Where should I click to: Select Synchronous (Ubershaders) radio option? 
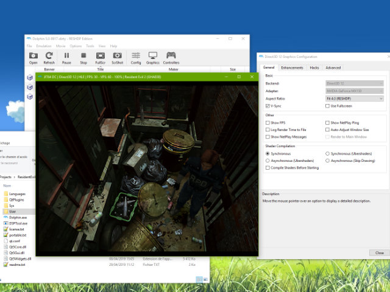click(x=327, y=154)
